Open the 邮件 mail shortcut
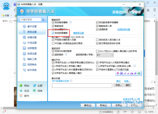The width and height of the screenshot is (158, 114). tap(24, 96)
